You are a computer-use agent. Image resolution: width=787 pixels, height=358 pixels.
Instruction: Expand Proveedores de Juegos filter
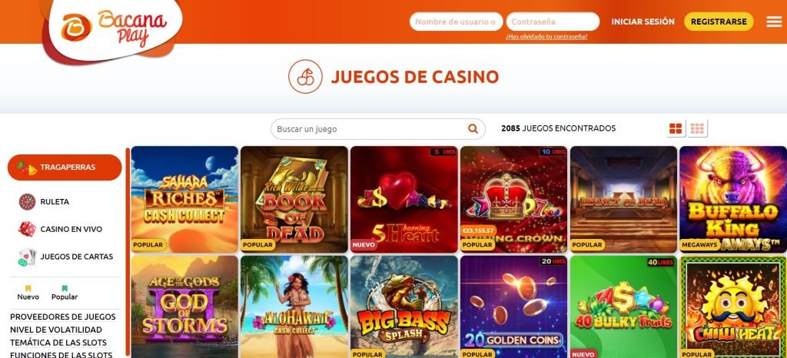click(63, 317)
